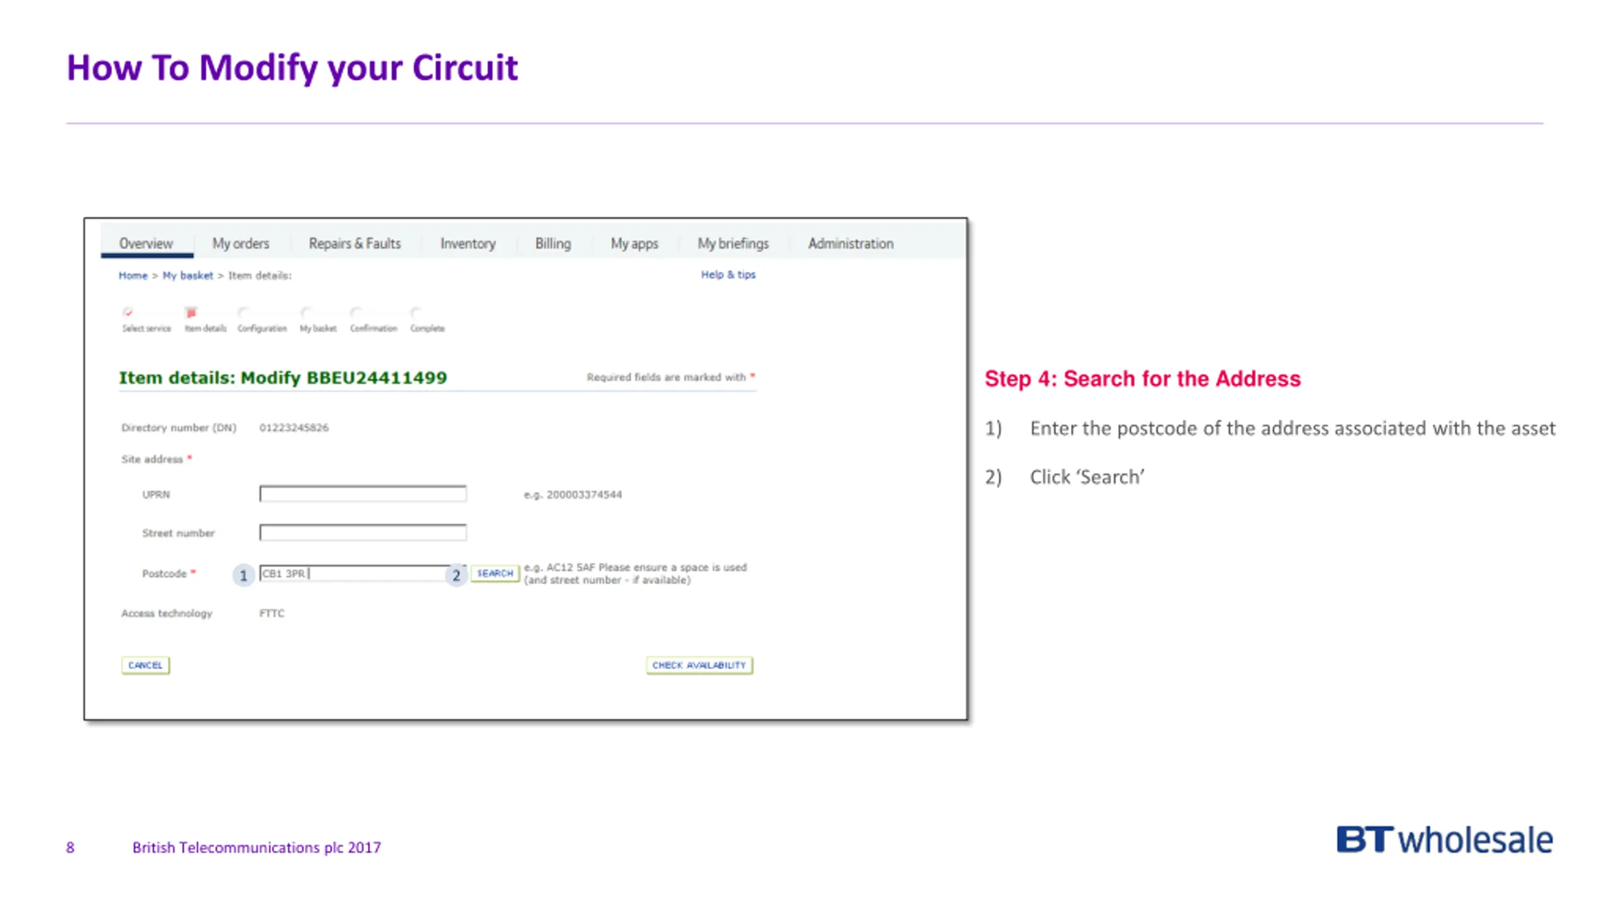Switch to Repairs & Faults tab
The width and height of the screenshot is (1611, 900).
coord(354,244)
